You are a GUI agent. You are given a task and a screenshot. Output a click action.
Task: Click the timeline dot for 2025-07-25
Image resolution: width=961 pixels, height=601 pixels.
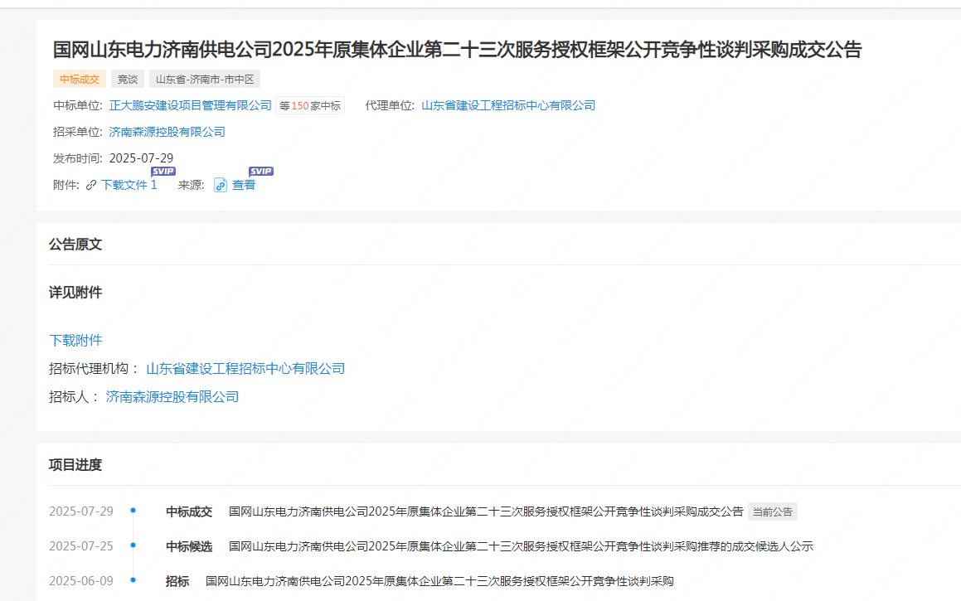(x=133, y=545)
